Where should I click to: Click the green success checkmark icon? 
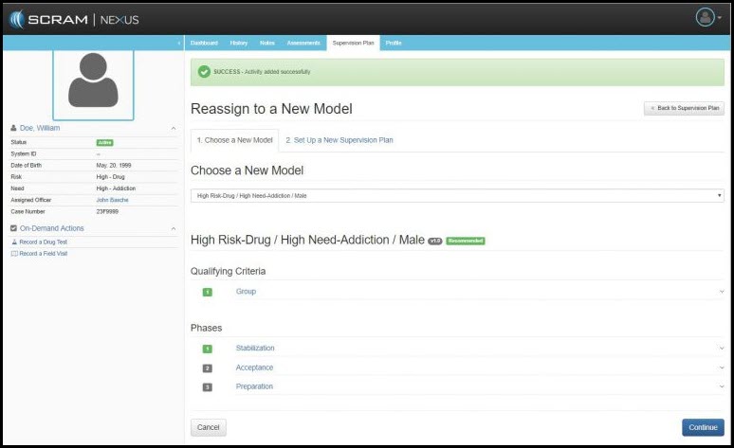click(204, 72)
